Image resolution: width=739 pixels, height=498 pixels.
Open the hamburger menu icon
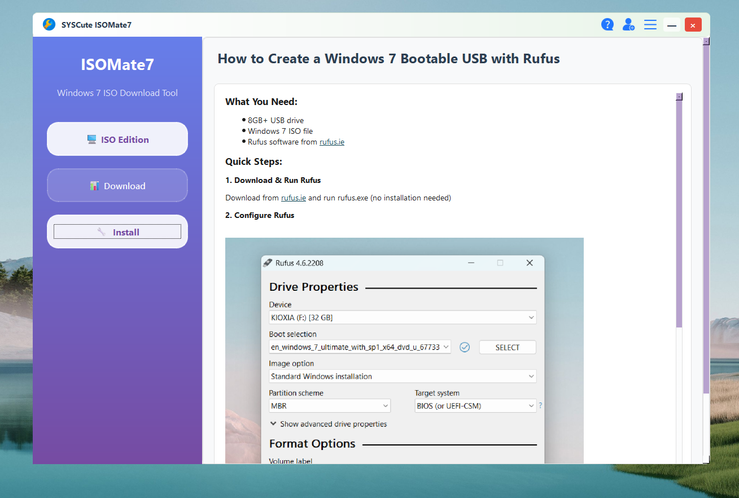[x=650, y=25]
